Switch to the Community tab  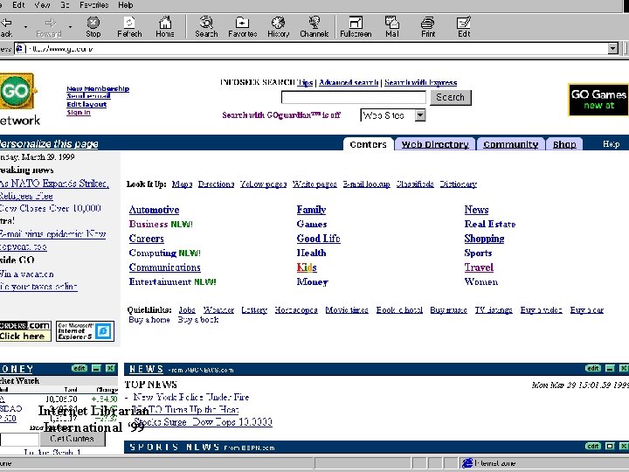coord(510,144)
